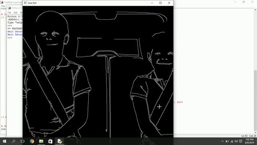Screen dimensions: 257x145
Task: Close the Seat Belt window
Action: (169, 3)
